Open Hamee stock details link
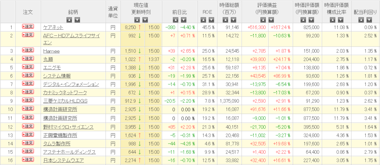Screen dimensions: 380x165 52,51
